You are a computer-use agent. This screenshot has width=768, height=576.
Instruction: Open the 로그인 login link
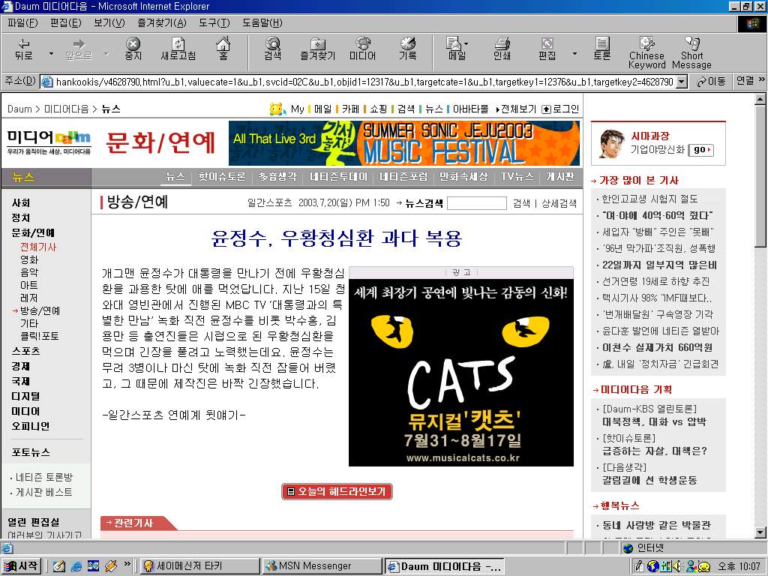point(560,109)
